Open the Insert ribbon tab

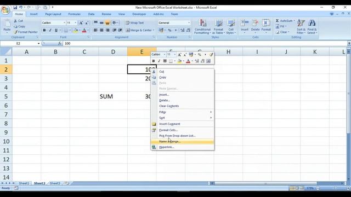pyautogui.click(x=34, y=14)
